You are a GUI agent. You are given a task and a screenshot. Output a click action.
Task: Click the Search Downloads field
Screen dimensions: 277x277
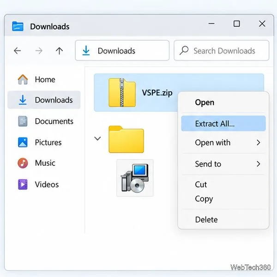tap(221, 50)
